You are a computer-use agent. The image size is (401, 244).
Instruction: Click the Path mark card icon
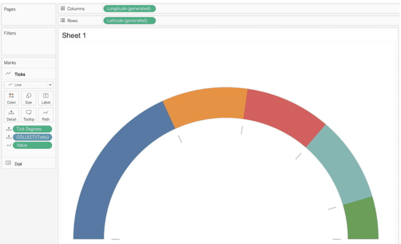tap(46, 115)
